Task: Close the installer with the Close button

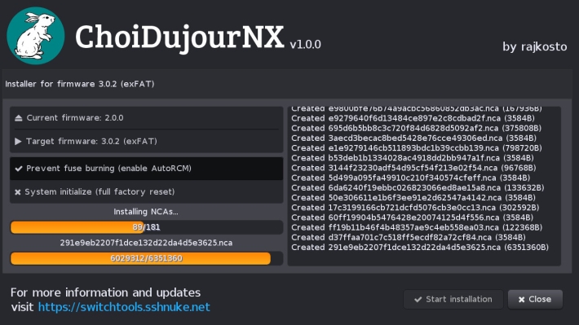Action: point(536,299)
